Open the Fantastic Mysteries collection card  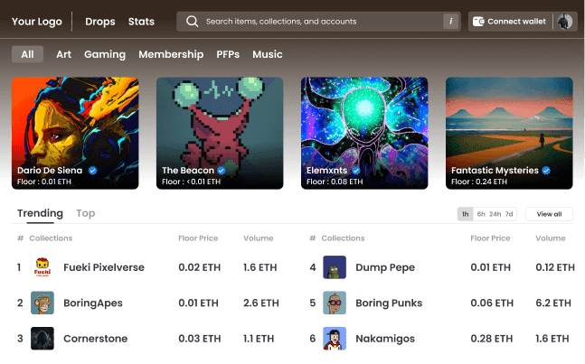point(509,133)
